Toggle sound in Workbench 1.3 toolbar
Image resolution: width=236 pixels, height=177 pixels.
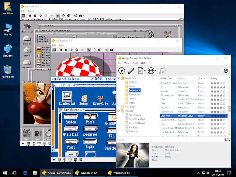point(100,50)
